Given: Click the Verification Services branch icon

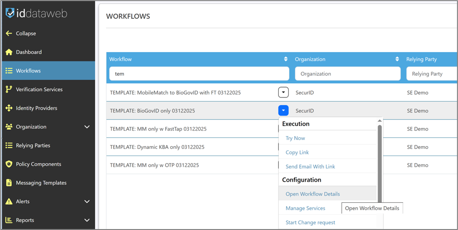Looking at the screenshot, I should 9,89.
